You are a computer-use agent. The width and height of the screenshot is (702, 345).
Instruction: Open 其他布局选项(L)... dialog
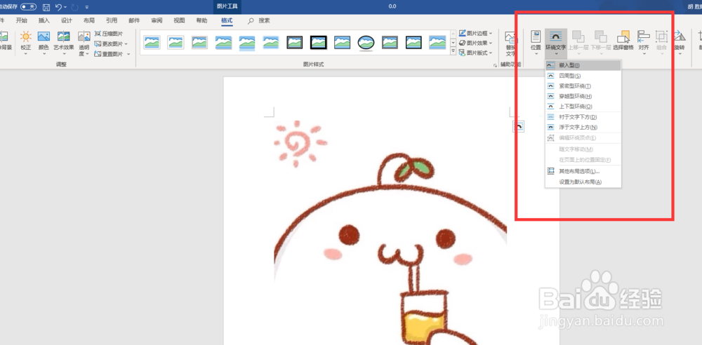583,171
